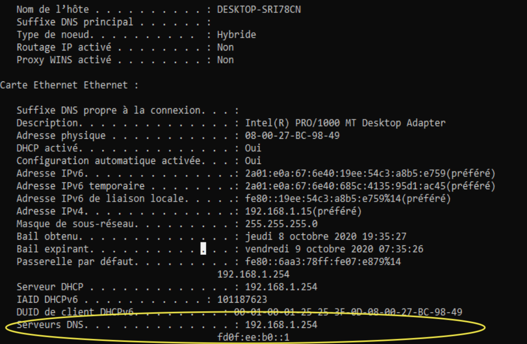This screenshot has width=527, height=344.
Task: Click the Non value for Routage IP activé
Action: click(225, 47)
